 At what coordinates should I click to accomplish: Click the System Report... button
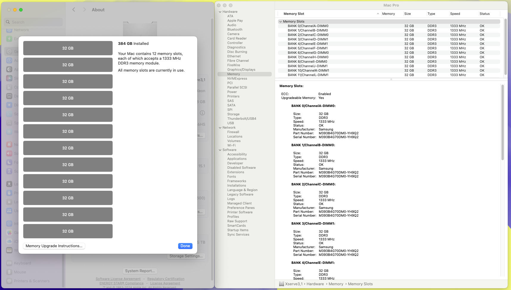(x=140, y=271)
